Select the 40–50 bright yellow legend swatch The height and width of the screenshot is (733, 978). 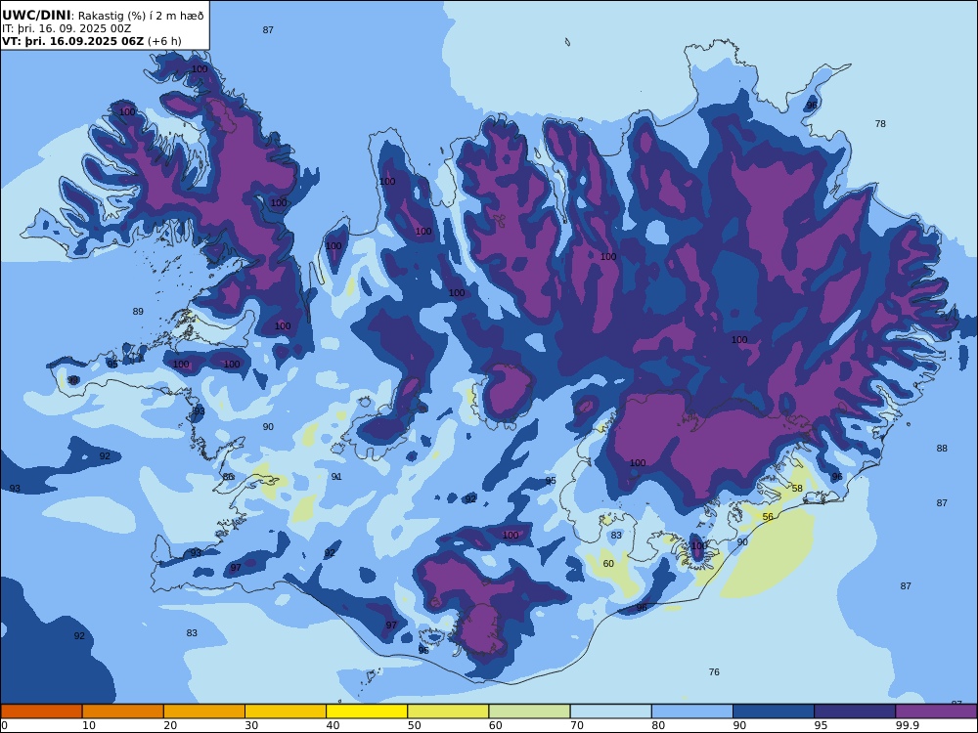pos(367,711)
